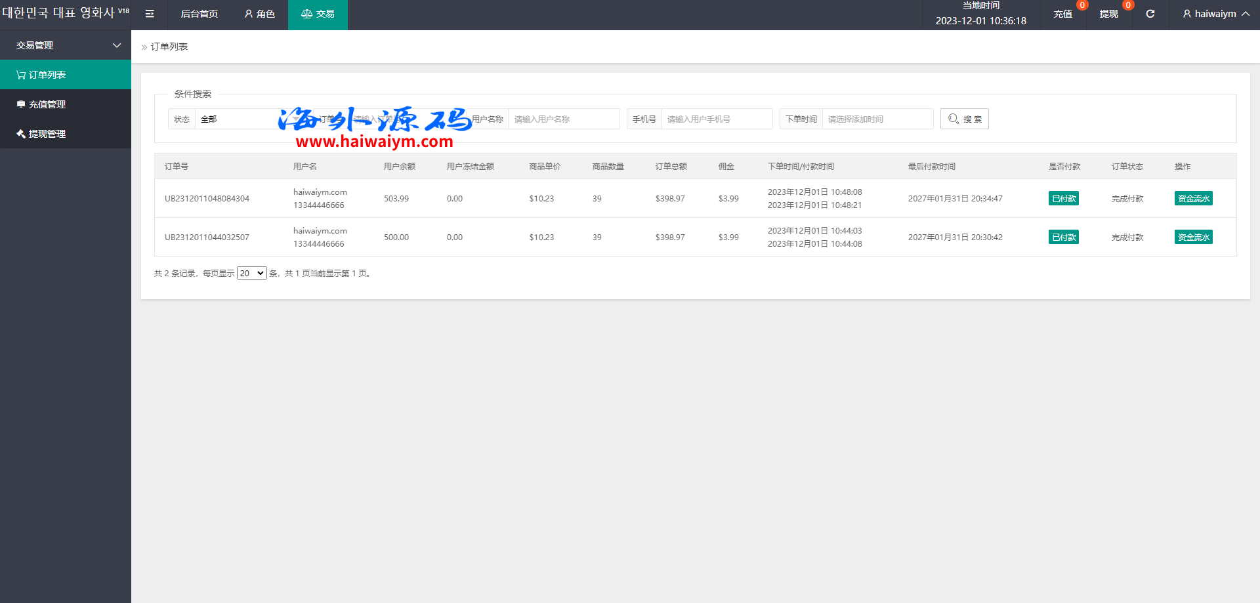Open the per-page records dropdown
Viewport: 1260px width, 603px height.
[251, 274]
